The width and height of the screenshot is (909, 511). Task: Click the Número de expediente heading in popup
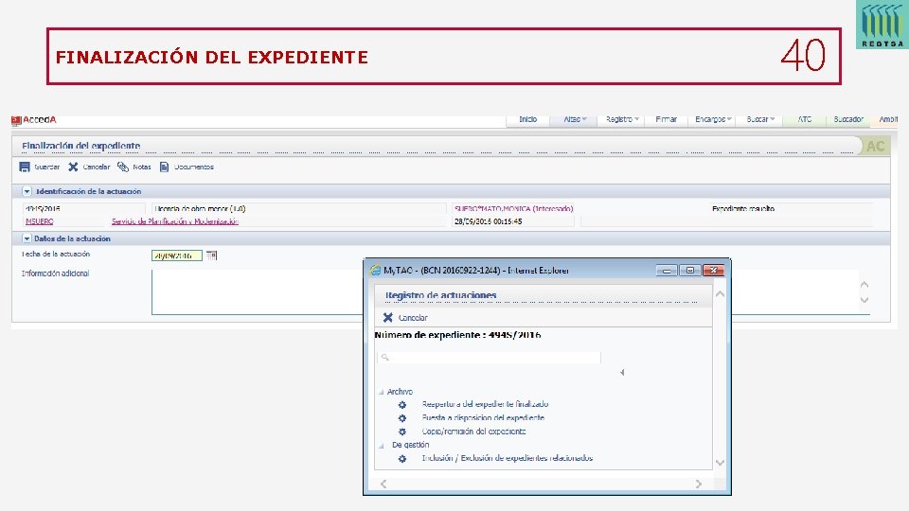tap(457, 335)
